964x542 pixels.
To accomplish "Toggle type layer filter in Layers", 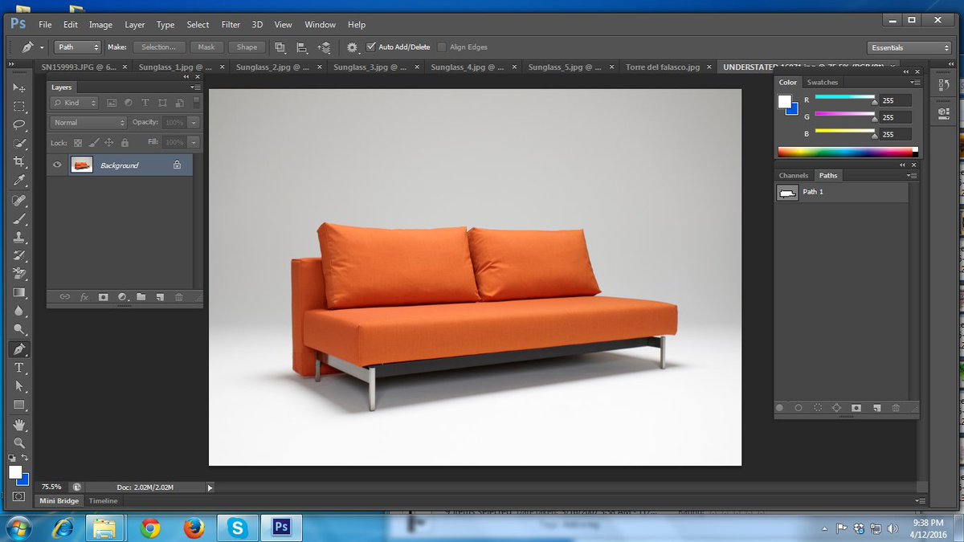I will (145, 103).
